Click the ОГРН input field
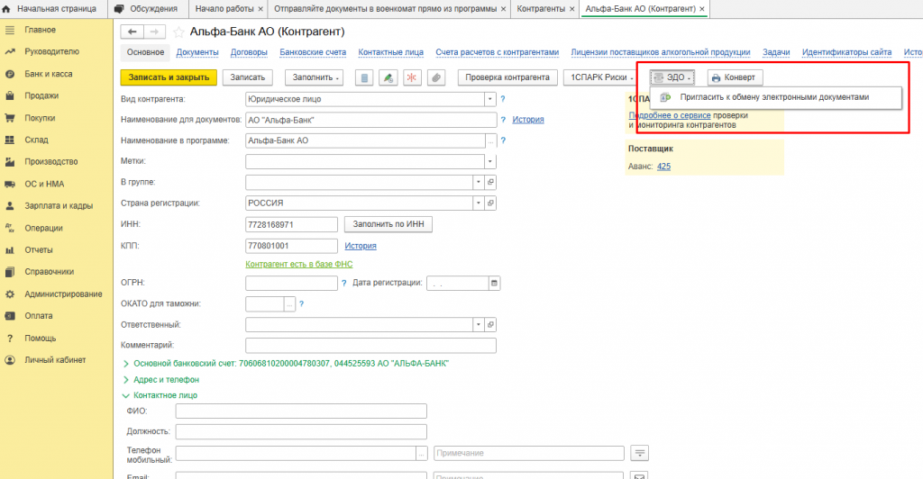Viewport: 923px width, 479px height. tap(291, 284)
